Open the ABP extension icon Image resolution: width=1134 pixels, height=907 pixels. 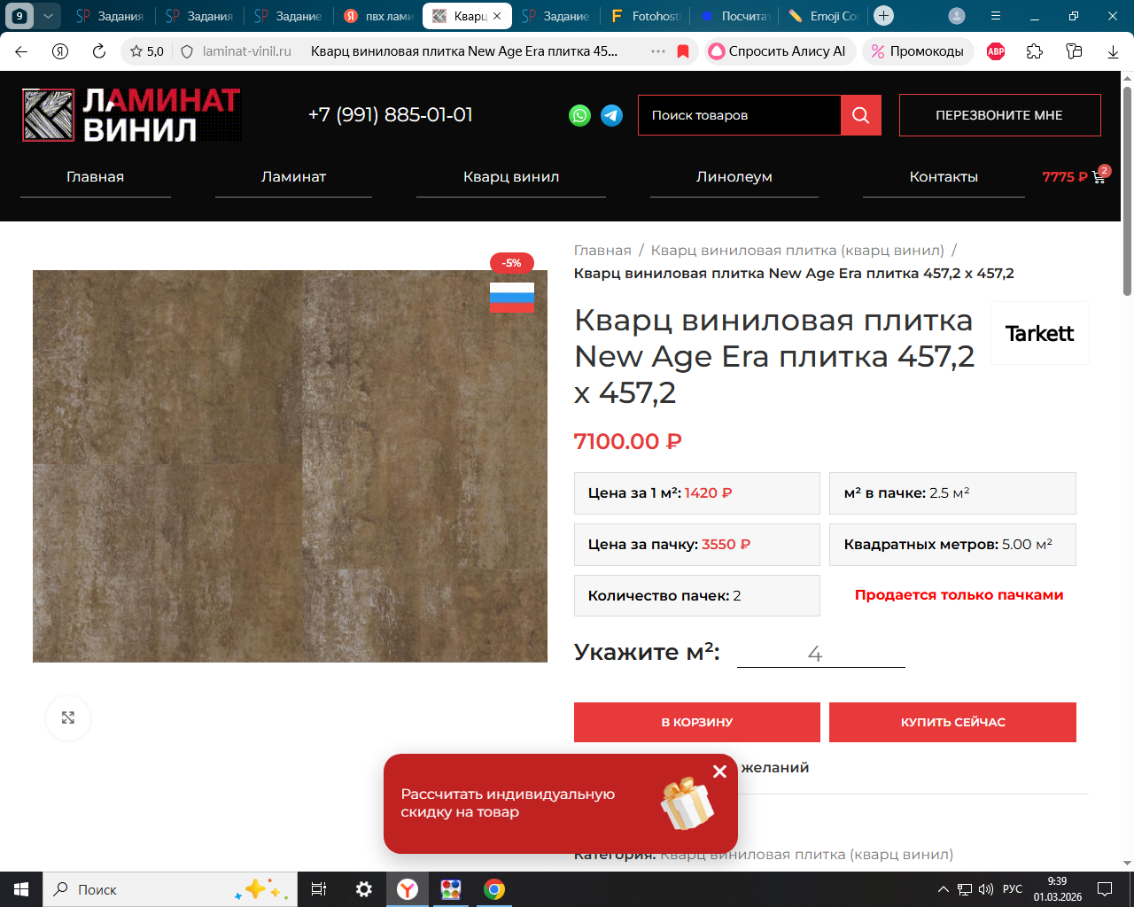click(x=996, y=51)
